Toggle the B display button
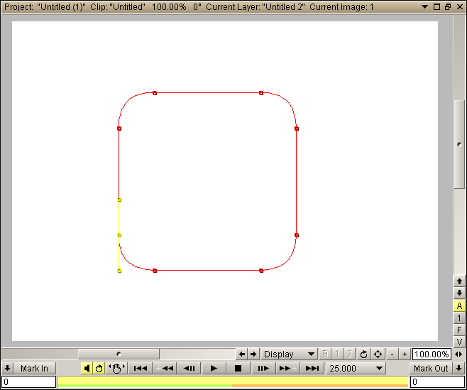 [x=325, y=354]
